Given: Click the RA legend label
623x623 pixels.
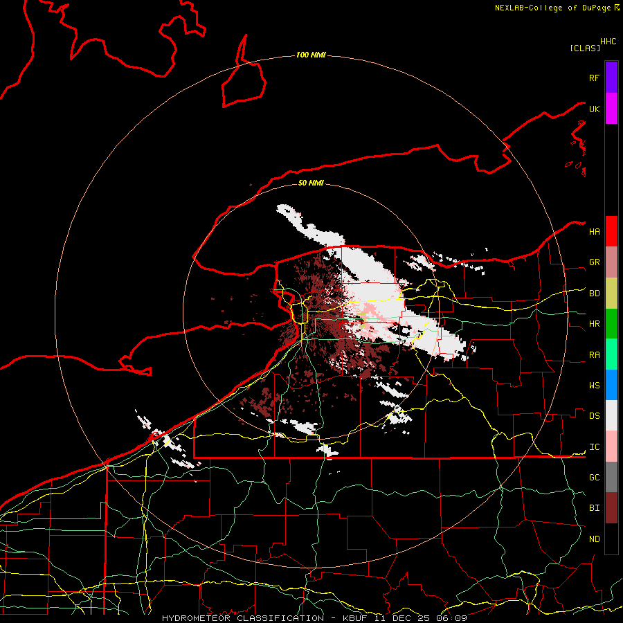Looking at the screenshot, I should [594, 355].
